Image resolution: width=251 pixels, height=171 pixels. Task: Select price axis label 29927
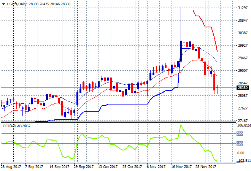point(243,46)
